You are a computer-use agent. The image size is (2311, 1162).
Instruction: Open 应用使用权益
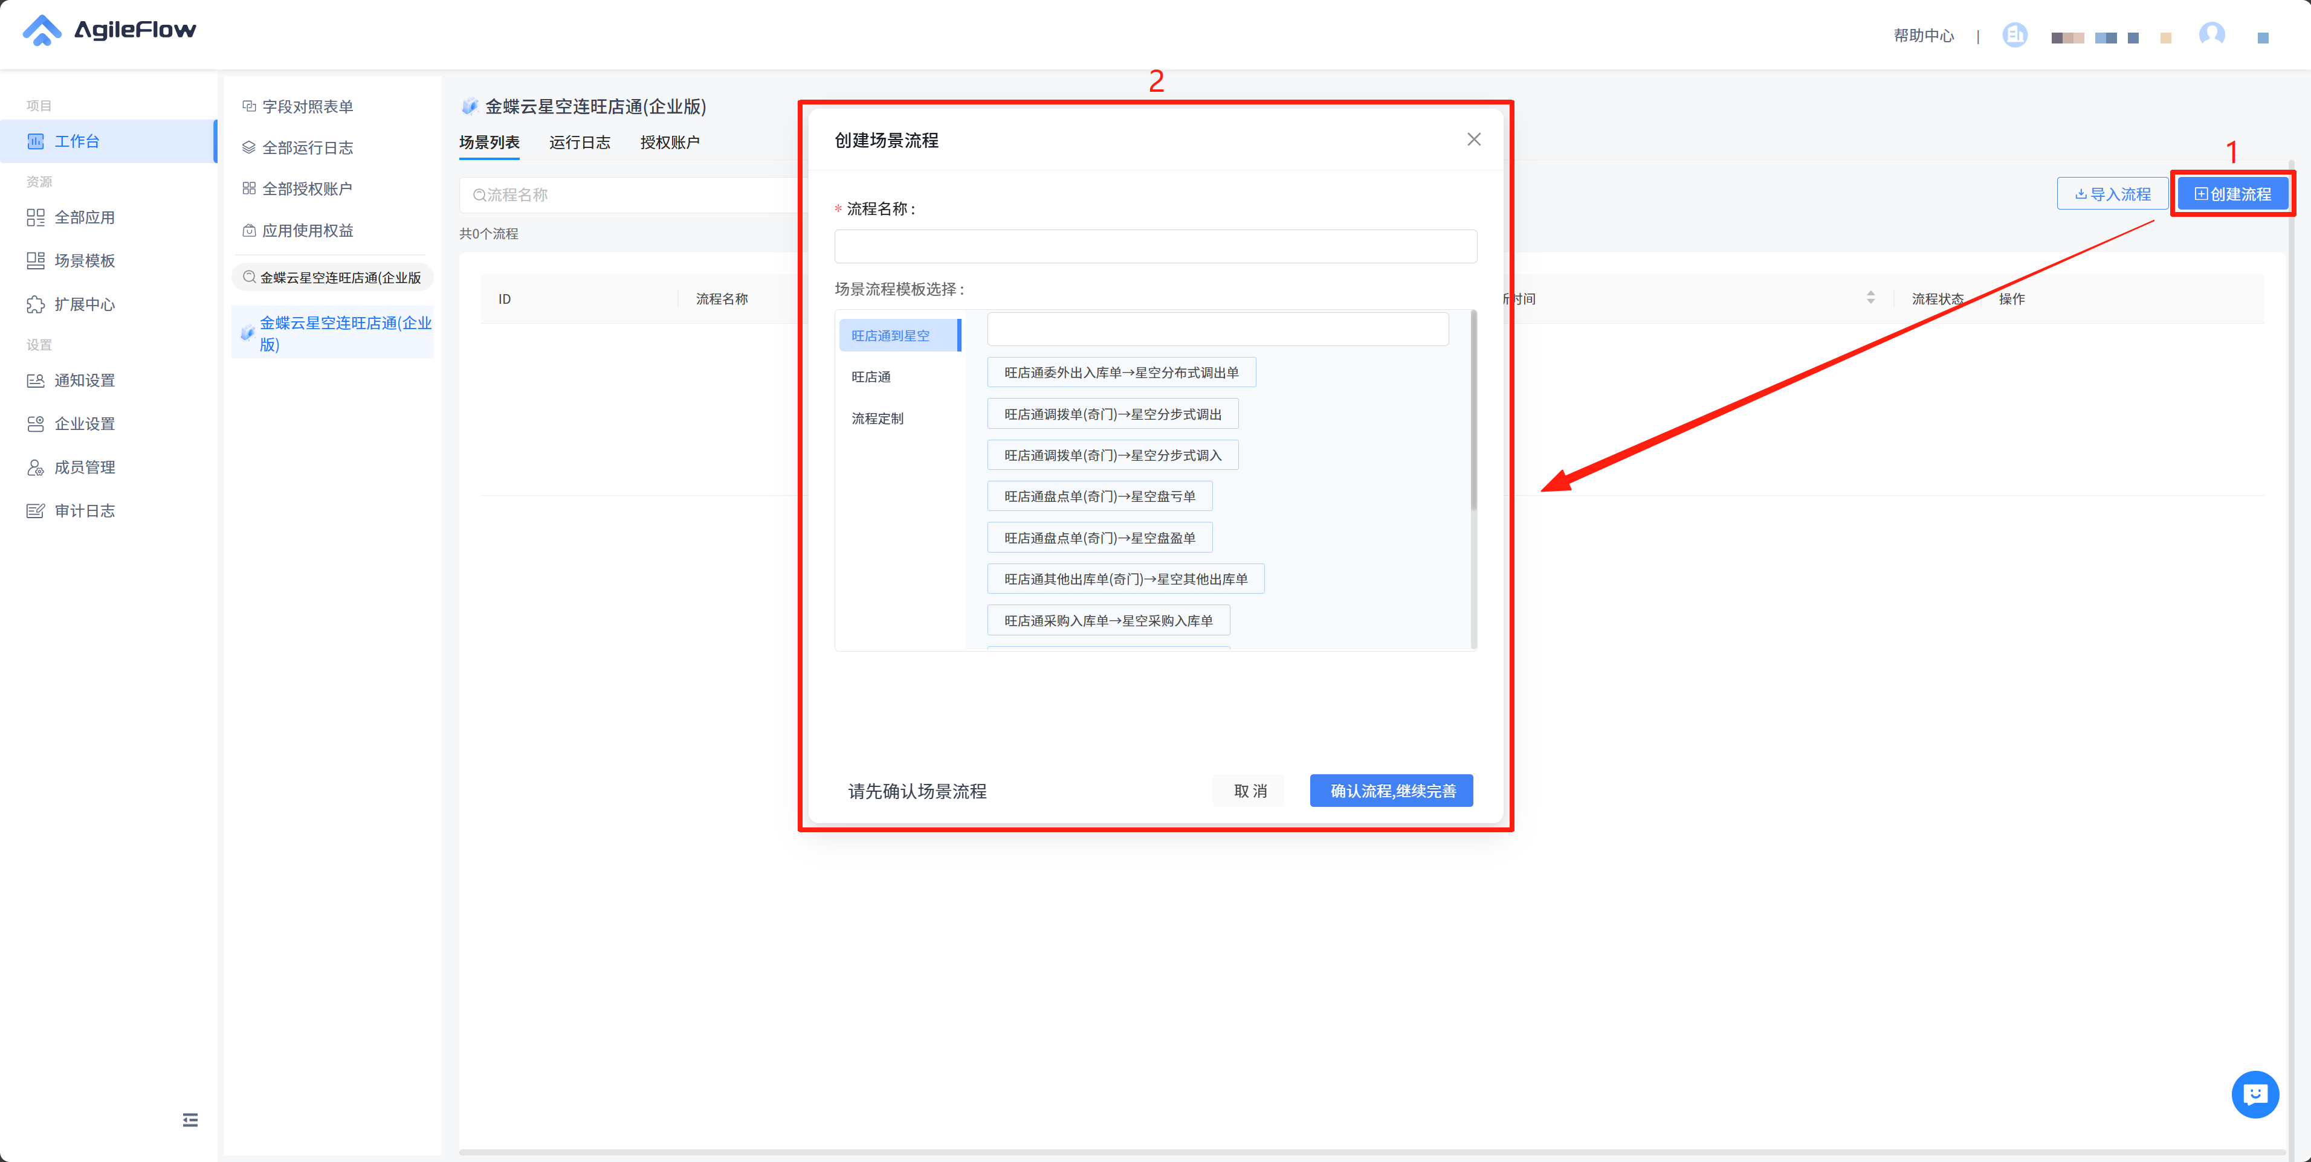(x=298, y=231)
